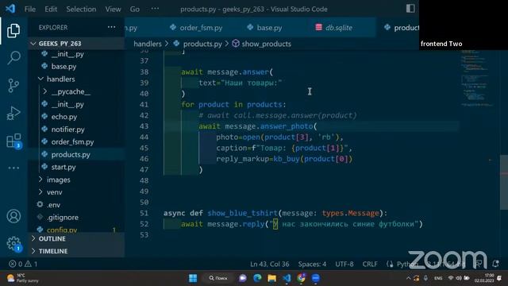Collapse the GEEKS_PY_263 folder section
The image size is (508, 286).
point(60,44)
